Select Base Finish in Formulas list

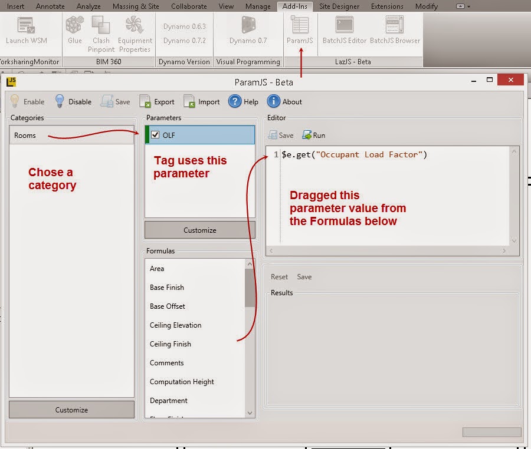tap(195, 288)
